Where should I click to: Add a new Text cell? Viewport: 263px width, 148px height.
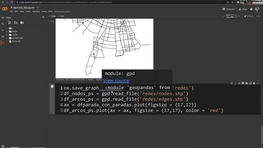click(x=61, y=16)
